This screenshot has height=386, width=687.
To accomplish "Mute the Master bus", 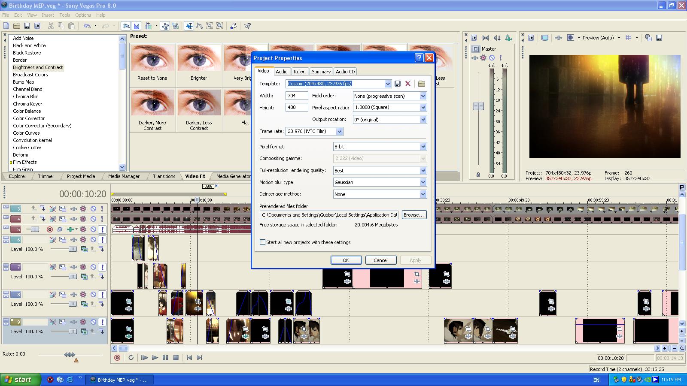I will coord(492,57).
